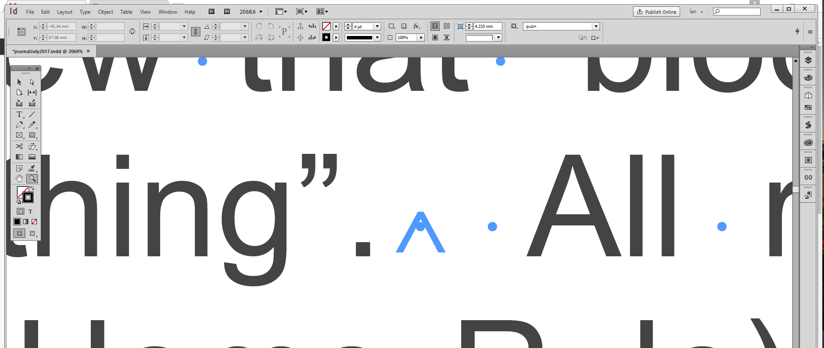Open the Links panel icon

tap(808, 177)
